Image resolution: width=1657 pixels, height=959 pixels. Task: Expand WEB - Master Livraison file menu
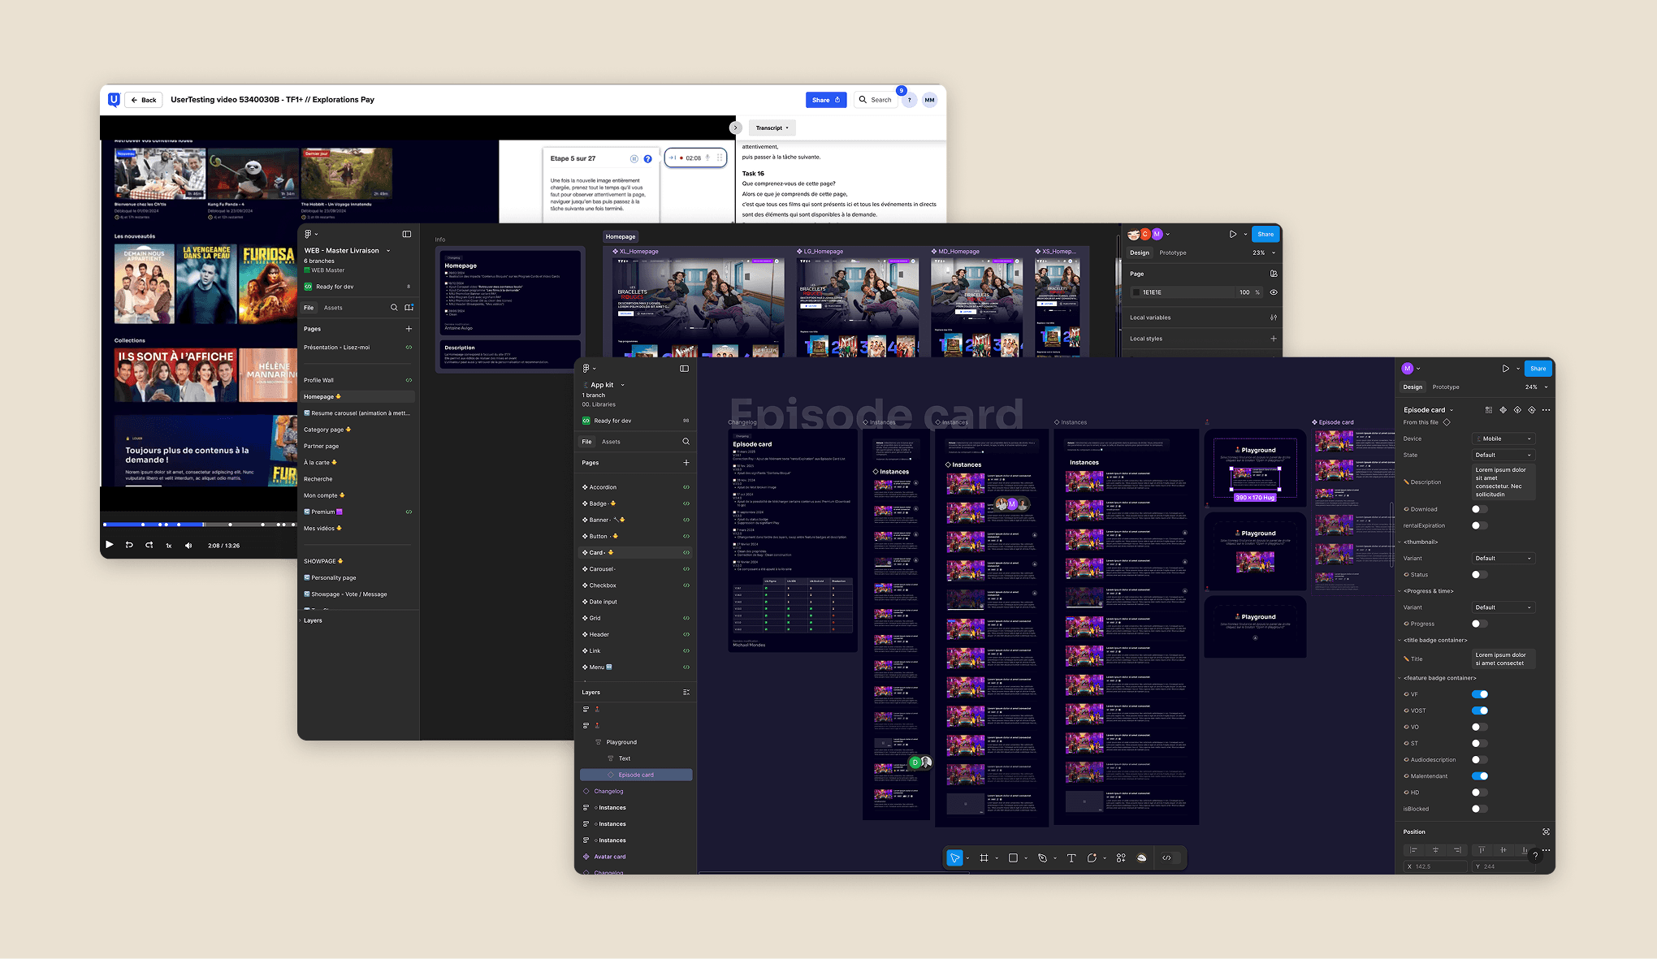(x=388, y=251)
